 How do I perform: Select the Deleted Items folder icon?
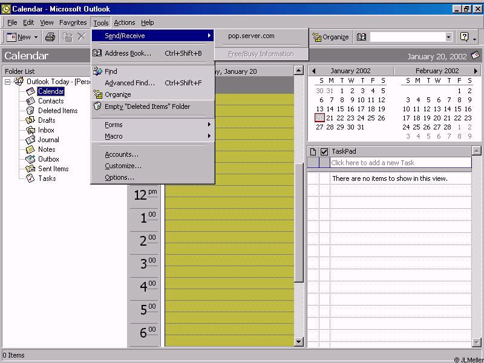(x=30, y=111)
